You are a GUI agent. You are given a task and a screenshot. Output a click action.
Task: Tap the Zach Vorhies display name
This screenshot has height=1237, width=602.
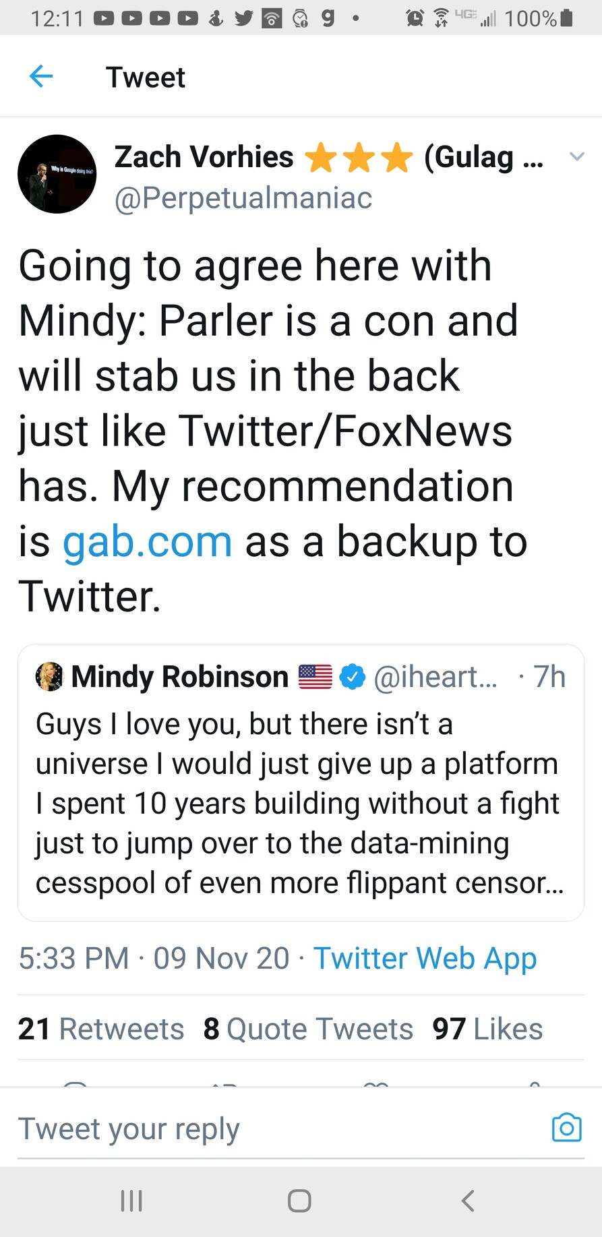204,157
